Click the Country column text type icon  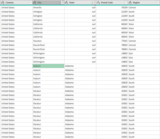(x=3, y=3)
